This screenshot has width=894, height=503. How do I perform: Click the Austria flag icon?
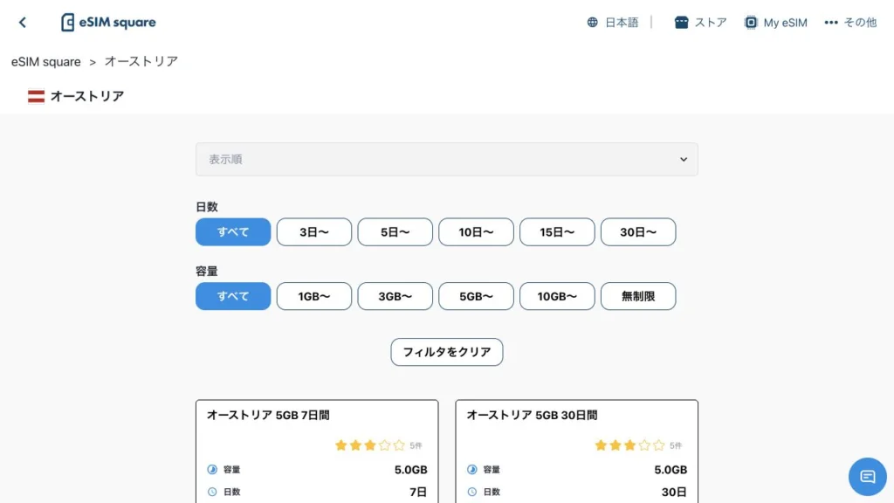(x=36, y=96)
